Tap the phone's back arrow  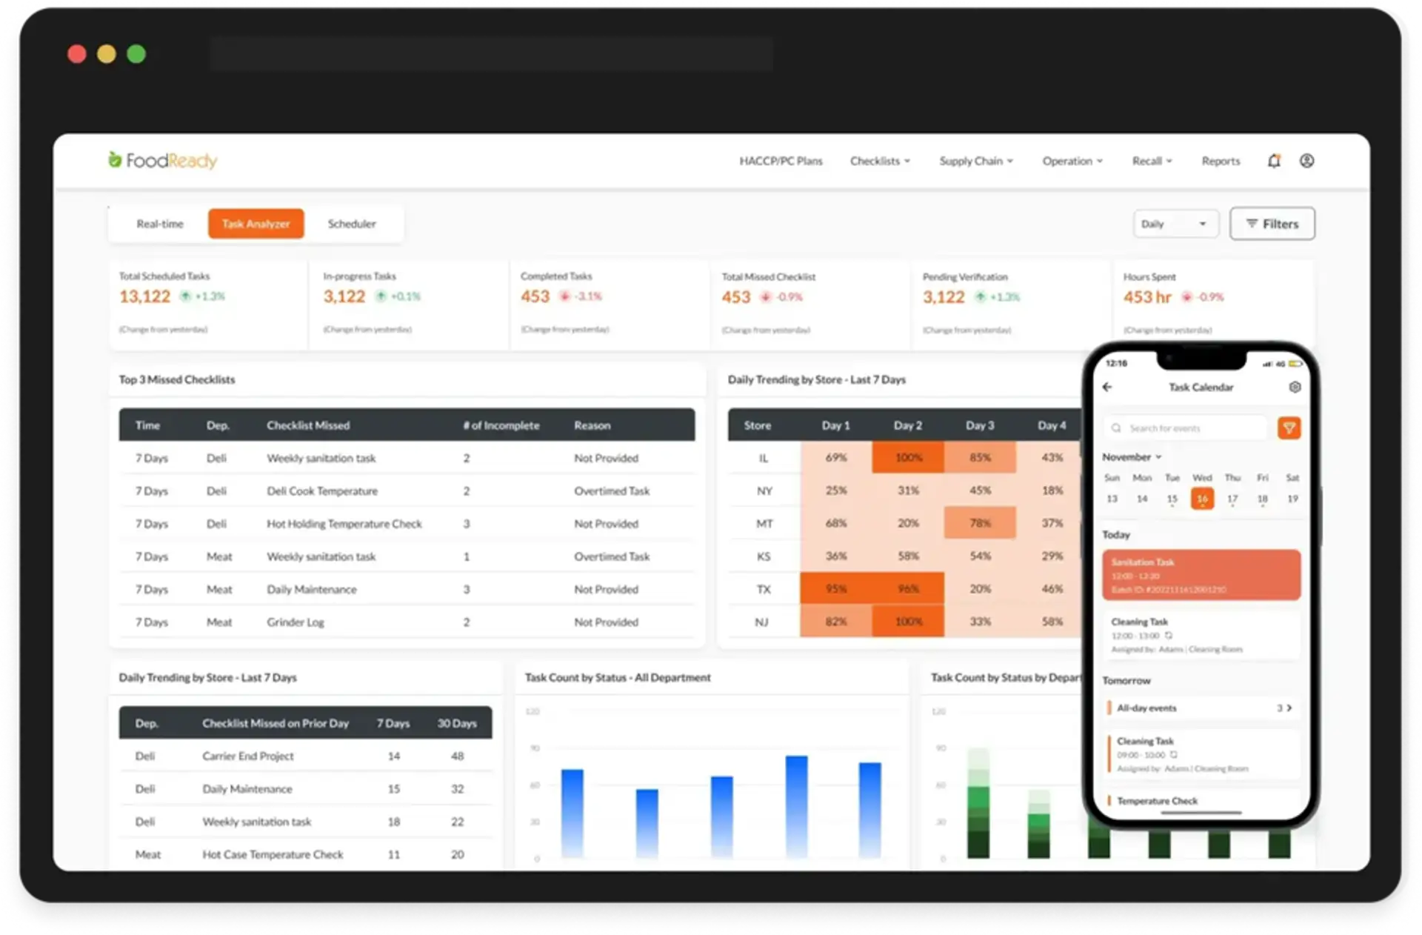point(1107,387)
